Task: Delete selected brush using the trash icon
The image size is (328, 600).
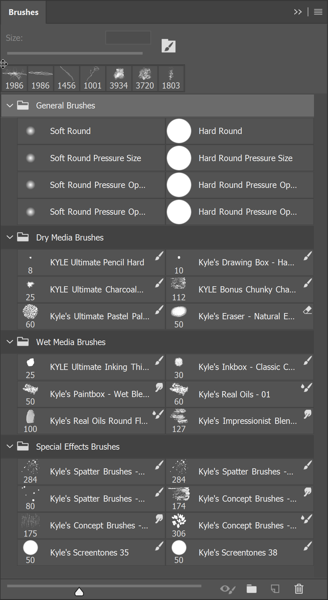Action: point(299,589)
